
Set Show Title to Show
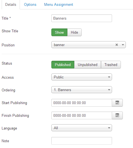[x=59, y=32]
